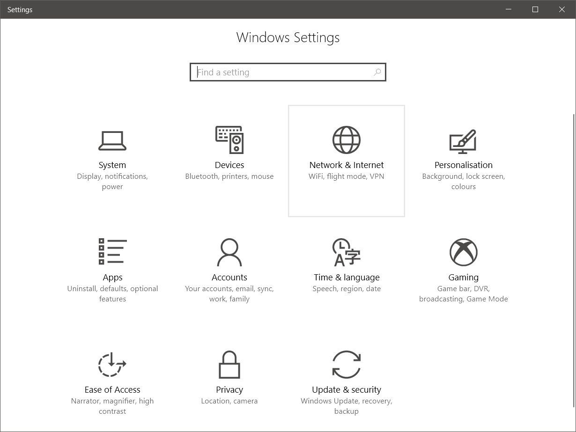
Task: Click the Apps label
Action: (112, 278)
